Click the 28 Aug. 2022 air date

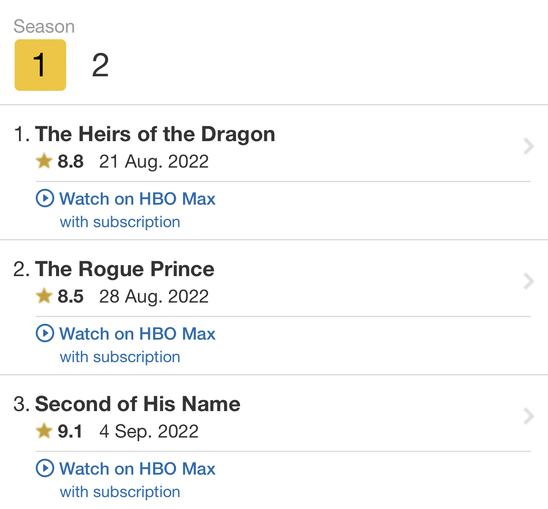point(154,296)
